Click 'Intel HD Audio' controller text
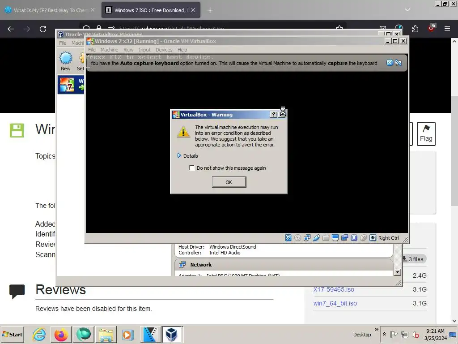The height and width of the screenshot is (344, 458). tap(225, 253)
